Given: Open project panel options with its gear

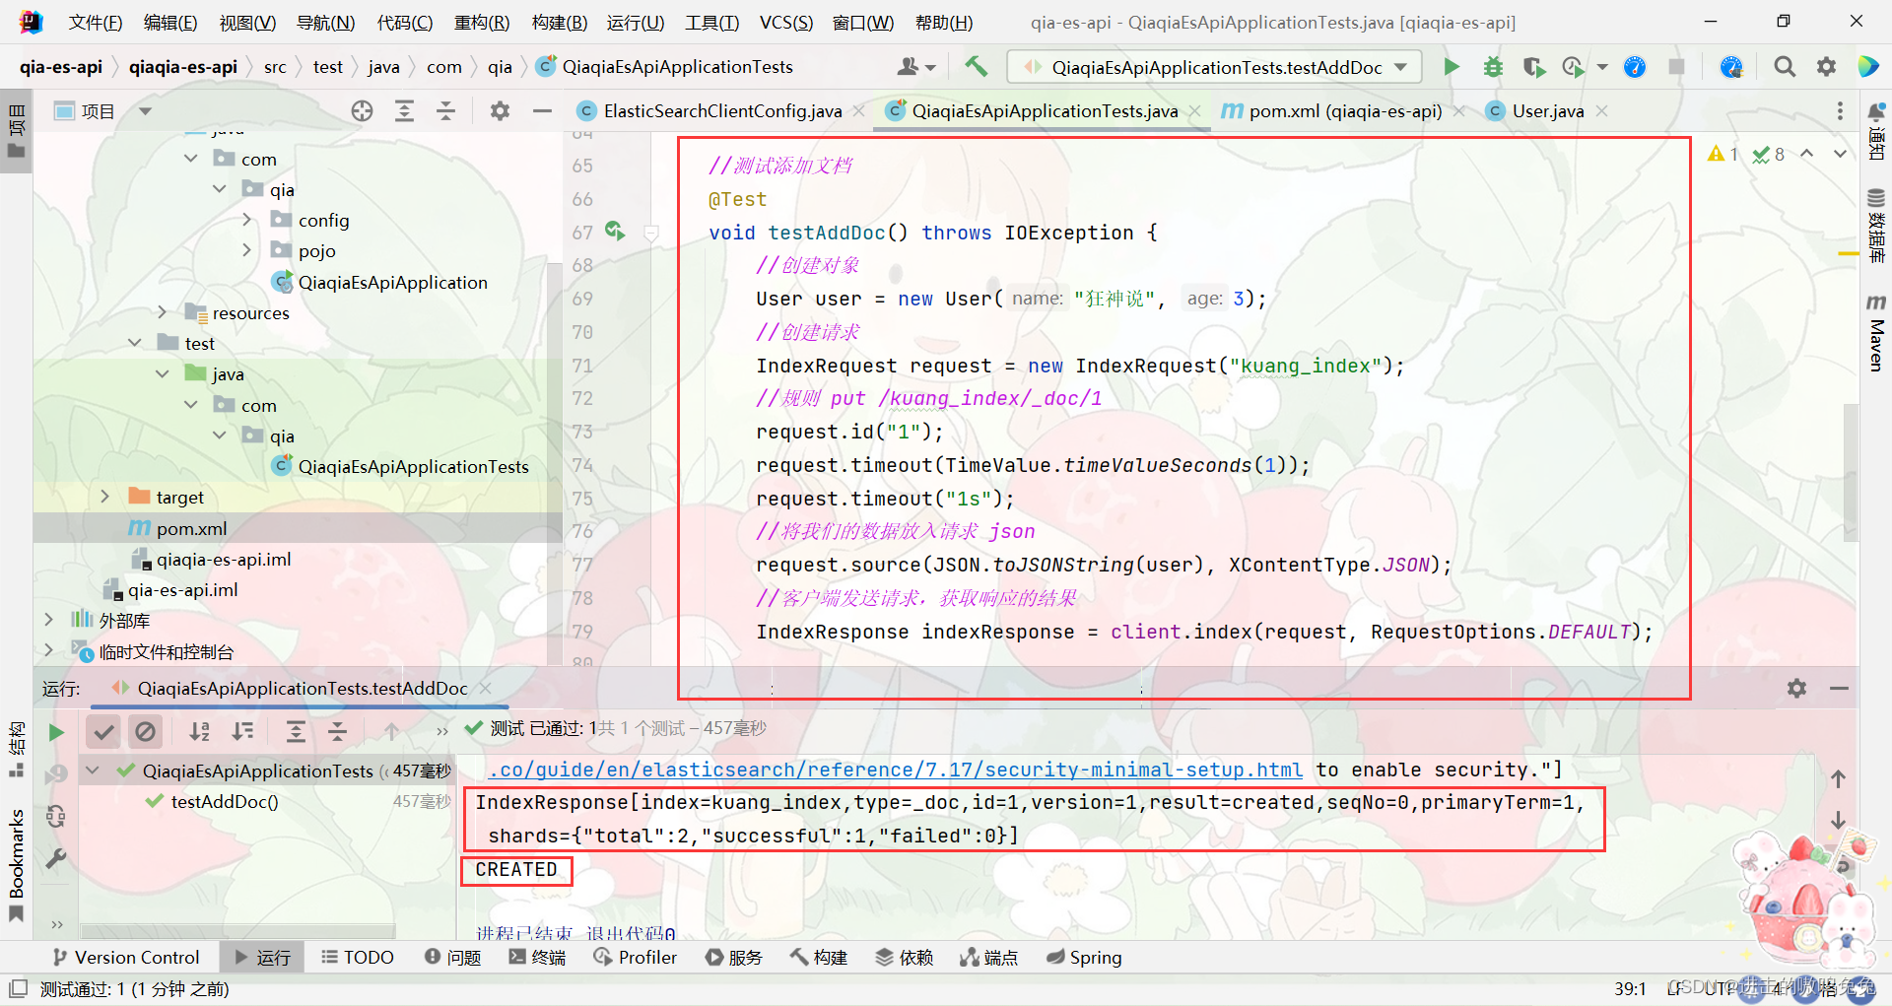Looking at the screenshot, I should 500,111.
